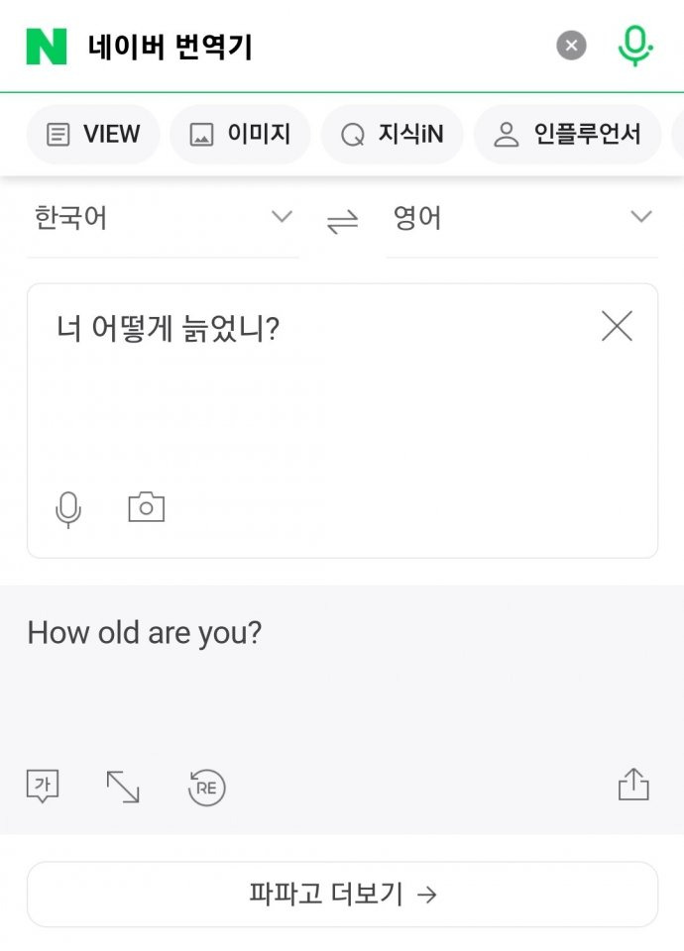This screenshot has height=951, width=684.
Task: Switch to the VIEW tab
Action: point(92,134)
